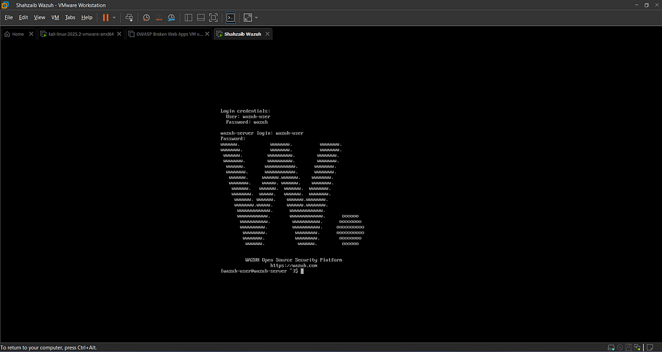This screenshot has height=352, width=662.
Task: Click 'WAZUH Open Source Security Platform' text
Action: 293,260
